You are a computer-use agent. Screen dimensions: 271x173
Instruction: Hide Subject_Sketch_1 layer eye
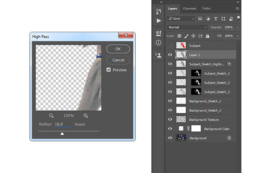[170, 73]
